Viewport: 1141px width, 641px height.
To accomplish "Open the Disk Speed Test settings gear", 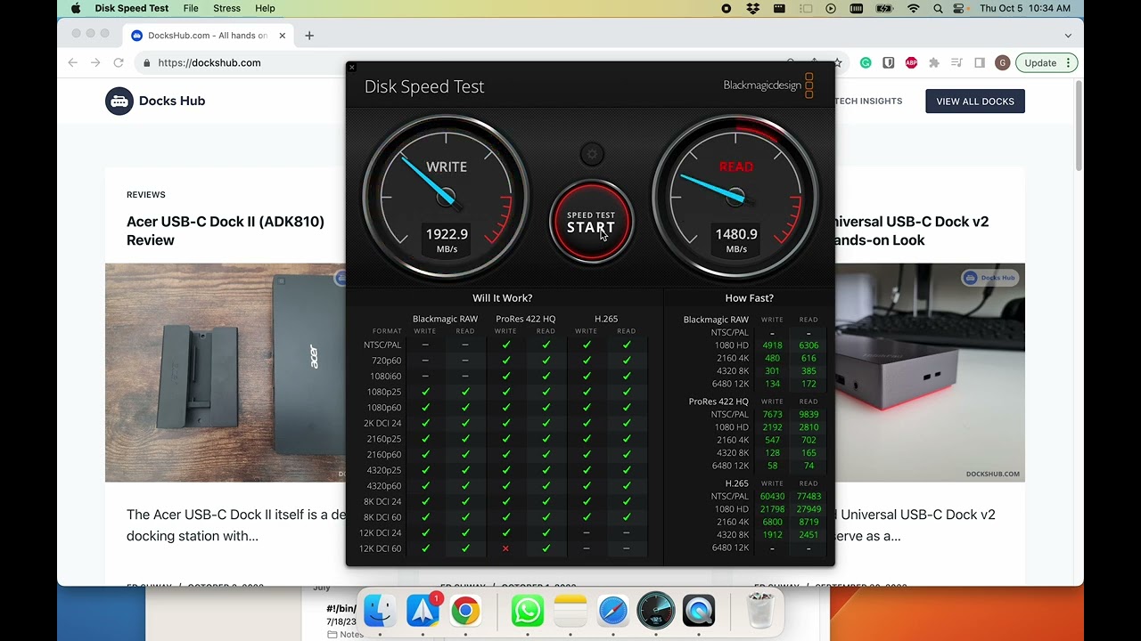I will pyautogui.click(x=591, y=155).
